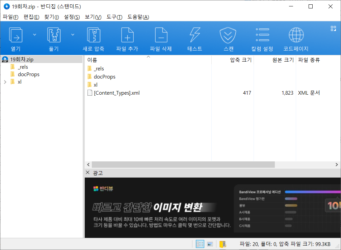Image resolution: width=341 pixels, height=250 pixels.
Task: Select the _rels folder in file list
Action: pyautogui.click(x=99, y=69)
